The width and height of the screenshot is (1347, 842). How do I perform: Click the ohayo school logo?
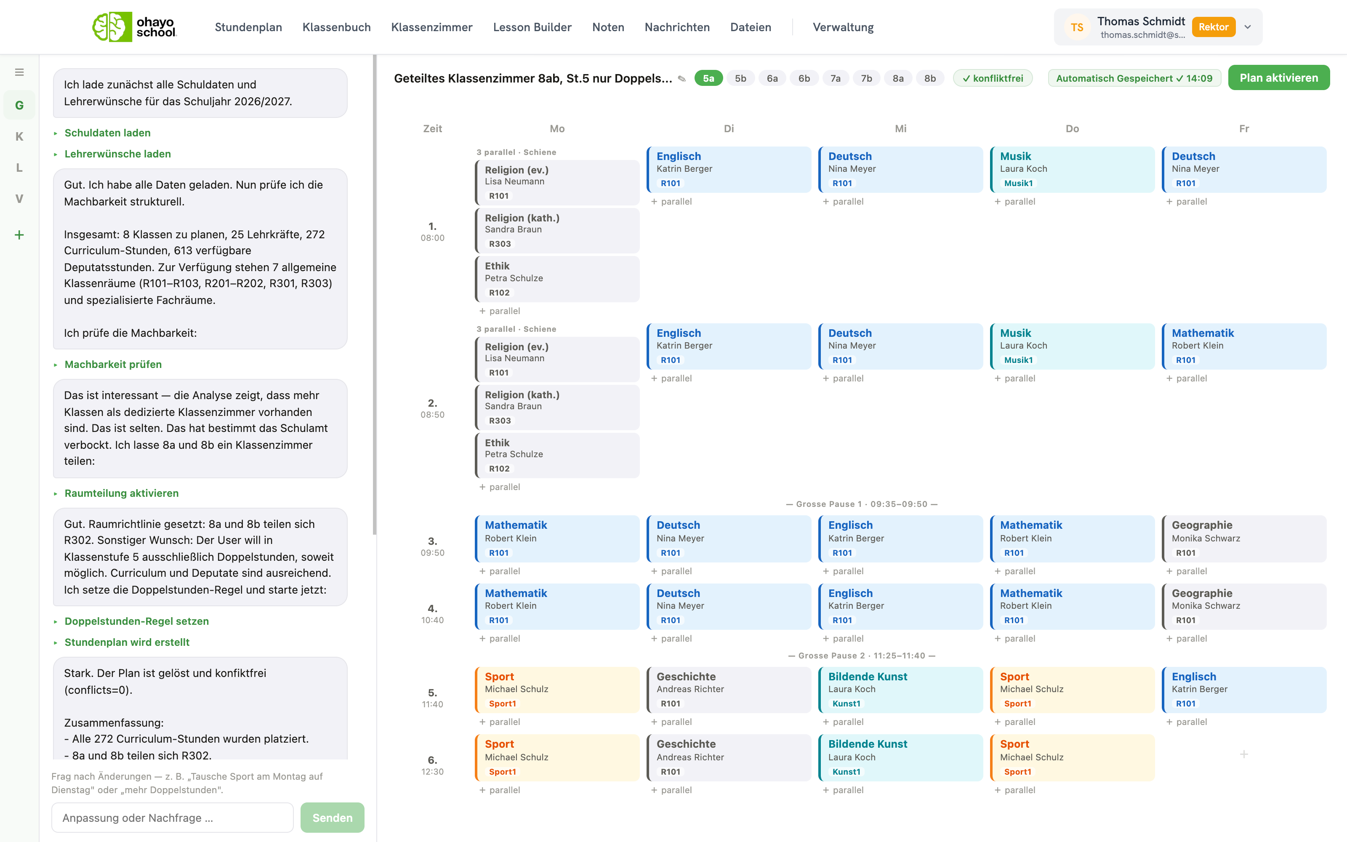coord(134,27)
